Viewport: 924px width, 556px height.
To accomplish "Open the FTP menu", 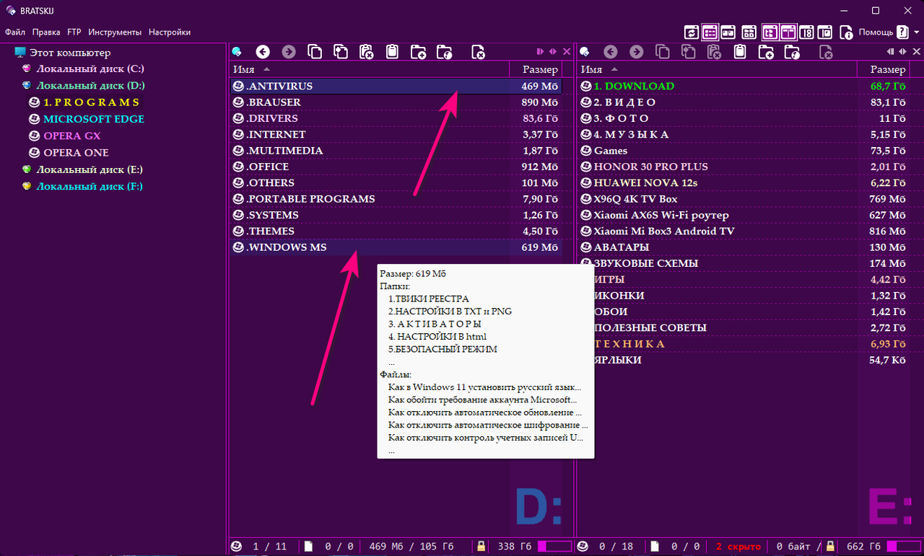I will click(74, 32).
